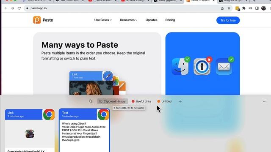Click the Paste logo icon
This screenshot has width=271, height=152.
37,20
